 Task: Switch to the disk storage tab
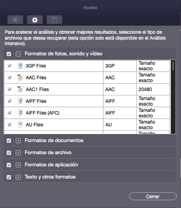pos(54,20)
